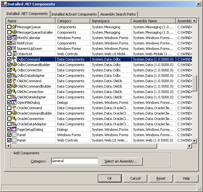Click the Select an Assembly button
Screen dimensions: 203x192
coord(122,161)
